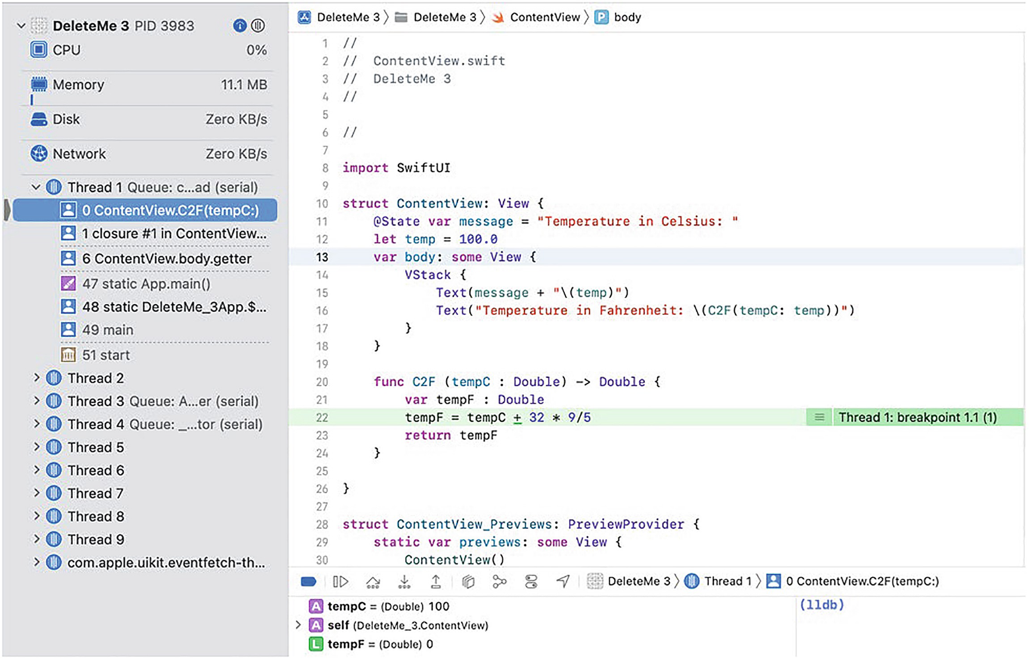Open the Disk gauge report
This screenshot has width=1029, height=660.
click(x=149, y=119)
